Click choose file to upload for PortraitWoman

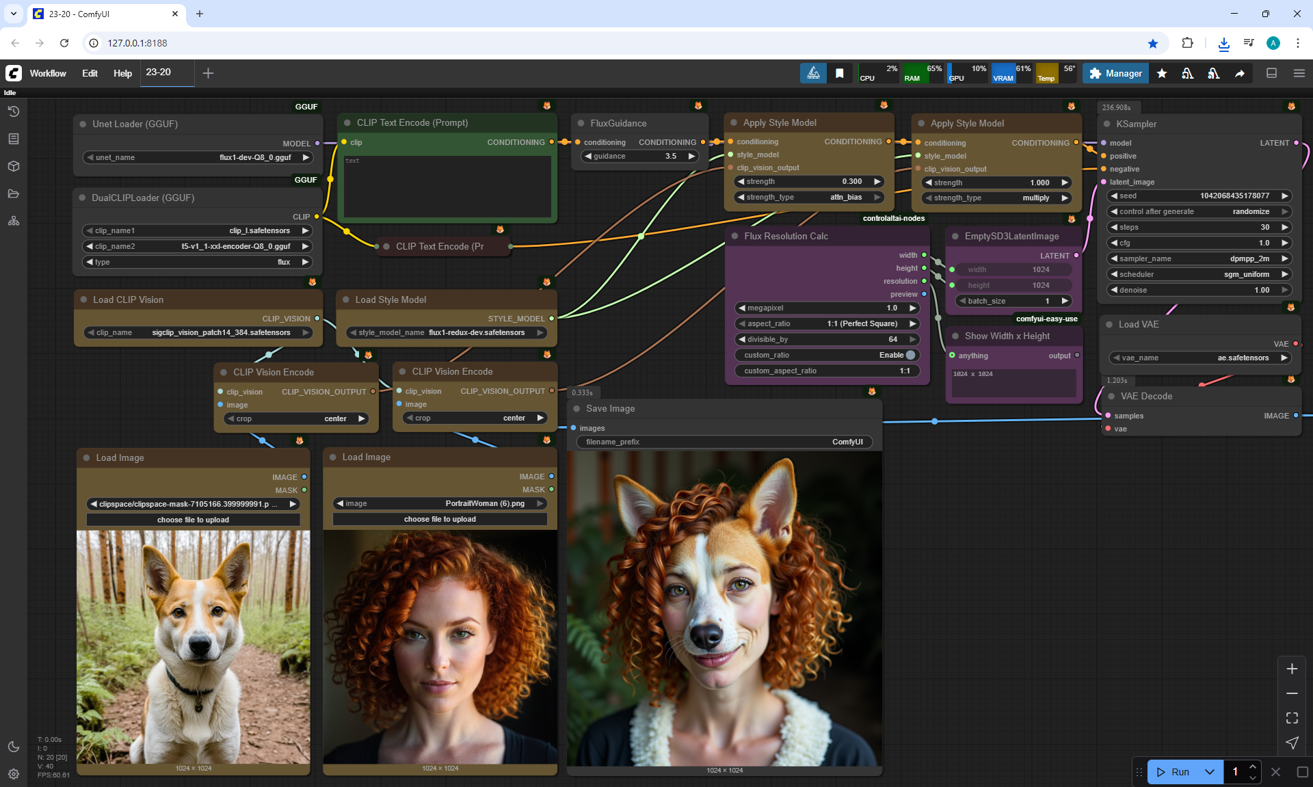[x=440, y=519]
